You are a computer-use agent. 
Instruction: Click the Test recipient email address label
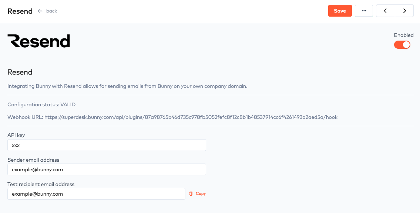tap(41, 184)
